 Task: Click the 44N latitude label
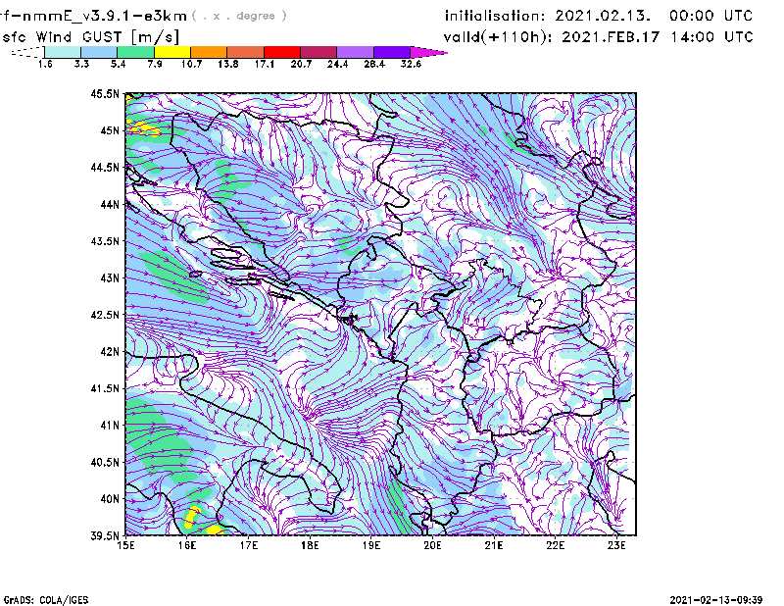tap(110, 204)
